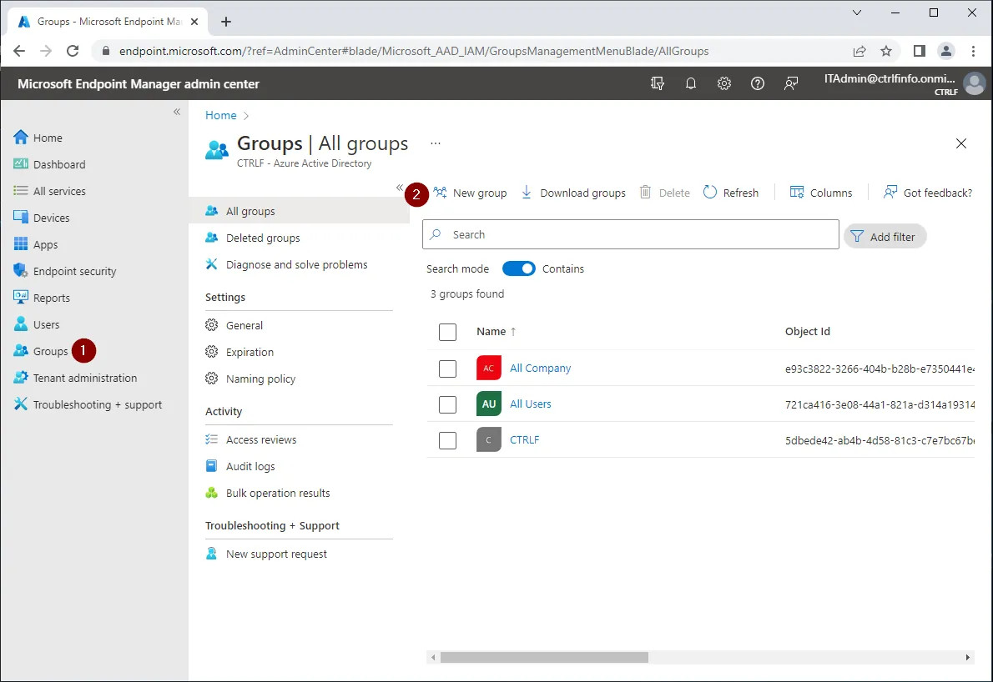Open Devices in the sidebar

42,218
